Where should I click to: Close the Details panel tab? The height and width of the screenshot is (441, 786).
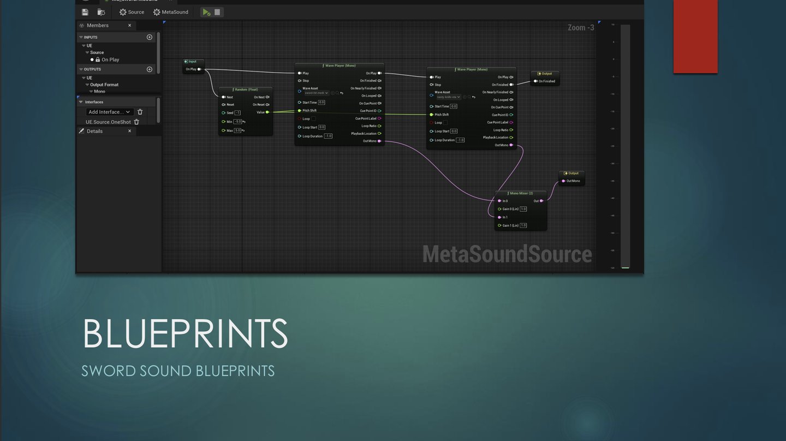point(130,131)
